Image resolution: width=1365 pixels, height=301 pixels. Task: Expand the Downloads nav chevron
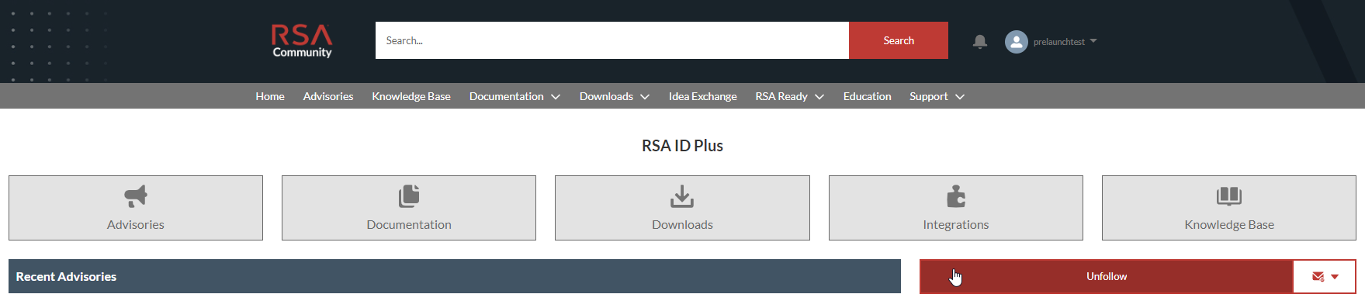(x=645, y=97)
